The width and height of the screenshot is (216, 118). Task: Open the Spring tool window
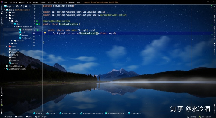[29, 117]
